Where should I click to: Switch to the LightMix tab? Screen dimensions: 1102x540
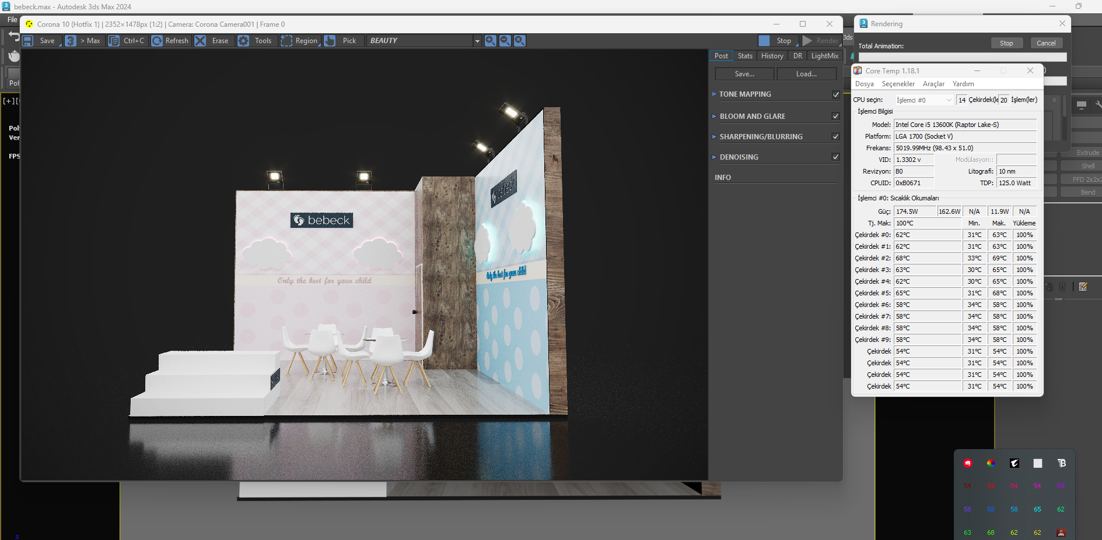pyautogui.click(x=825, y=56)
